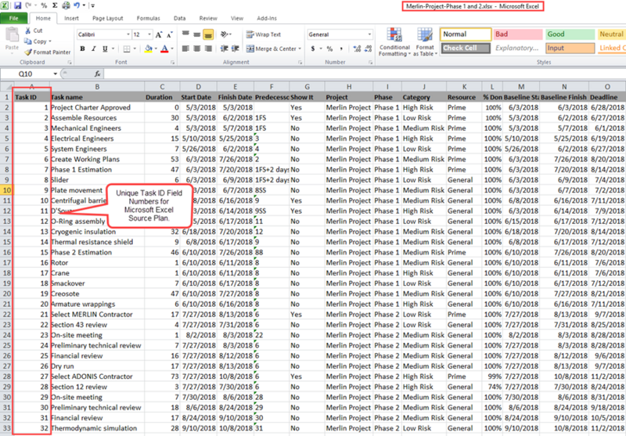Viewport: 626px width, 436px height.
Task: Undo the last action
Action: point(77,5)
